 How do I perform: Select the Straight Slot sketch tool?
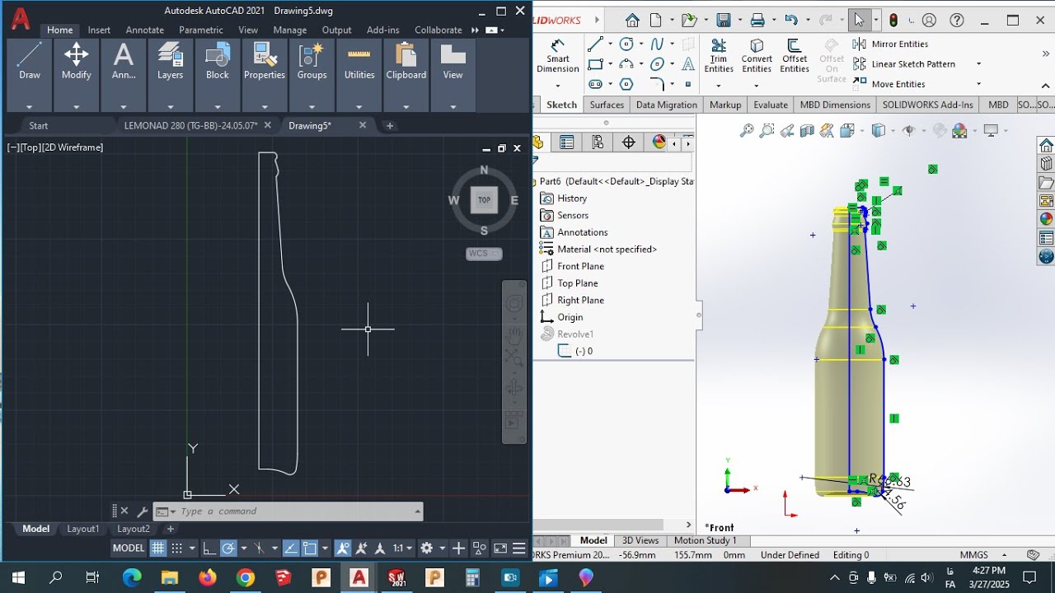(x=595, y=84)
